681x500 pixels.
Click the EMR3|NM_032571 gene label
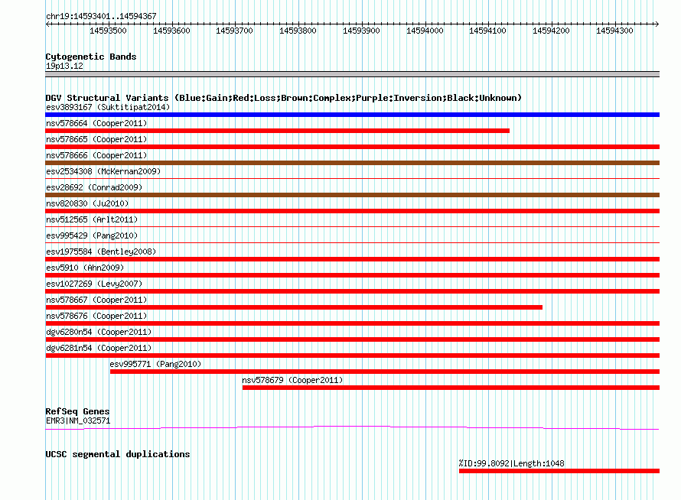pos(78,420)
